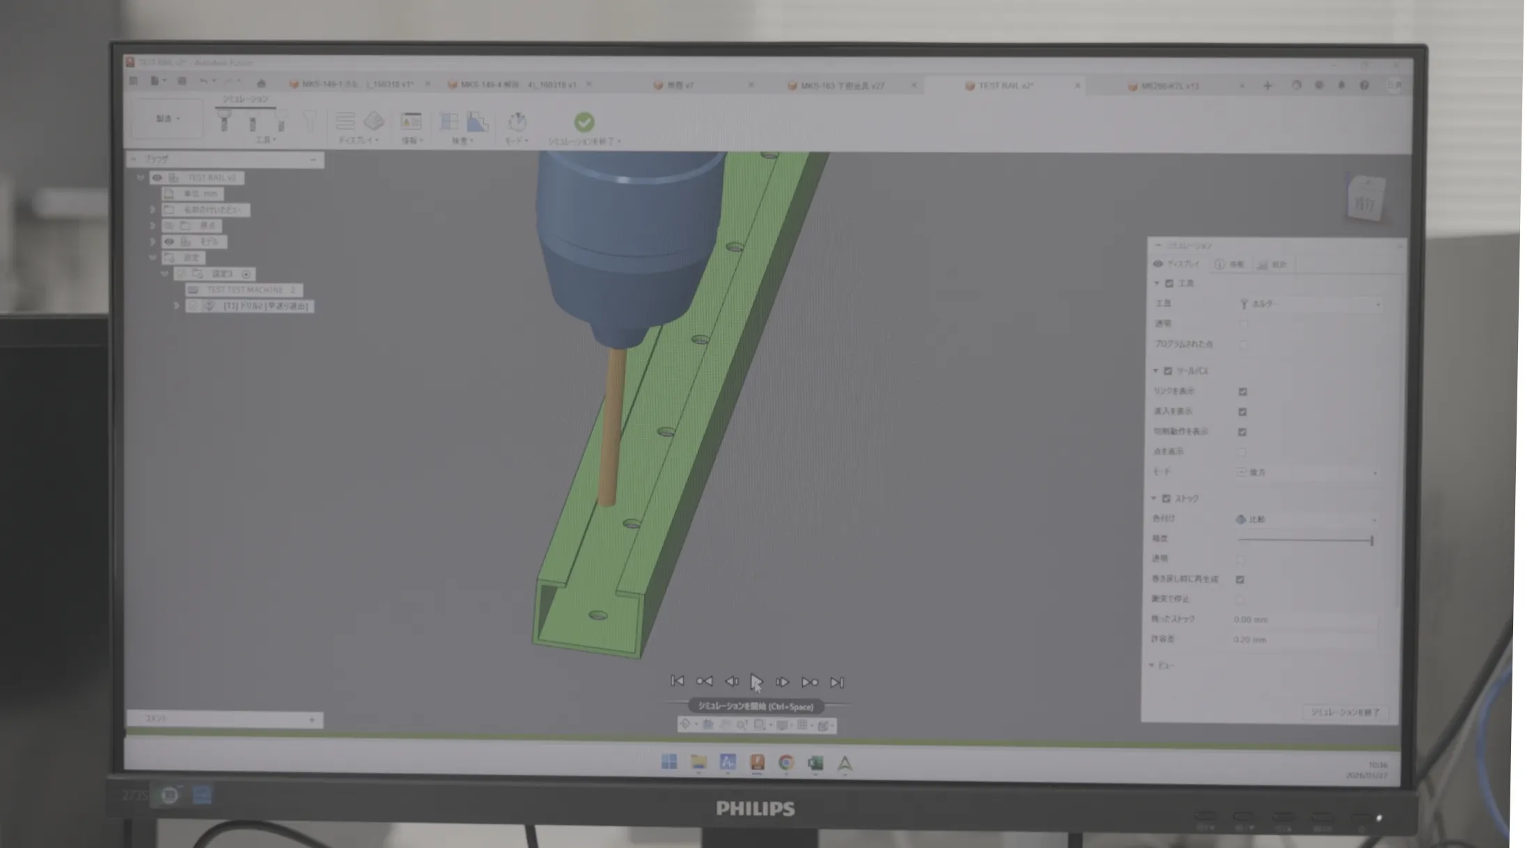The image size is (1525, 848).
Task: Open the Mode stopwatch toolbar icon
Action: 517,123
